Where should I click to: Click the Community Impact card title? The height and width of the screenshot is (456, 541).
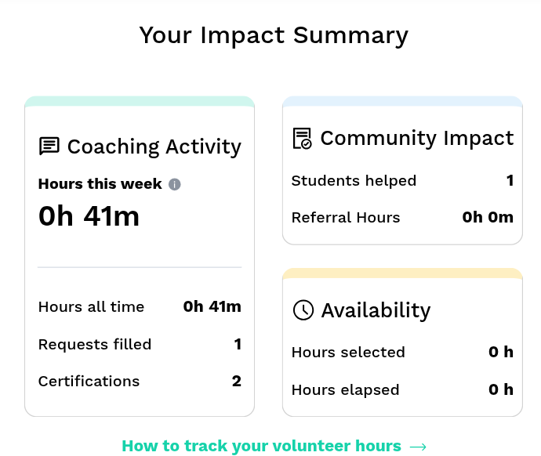click(x=416, y=139)
